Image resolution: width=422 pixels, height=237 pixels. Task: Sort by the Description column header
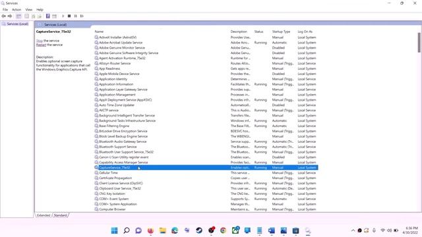[239, 32]
